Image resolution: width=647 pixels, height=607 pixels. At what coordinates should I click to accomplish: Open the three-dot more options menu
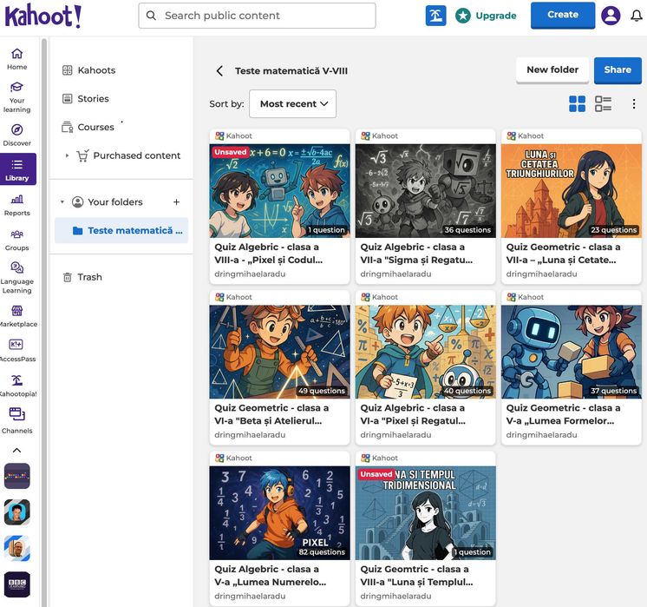(634, 103)
